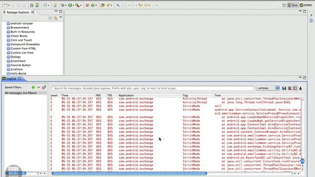This screenshot has width=315, height=177.
Task: Click the LogCat vertical scrollbar thumb
Action: pos(303,161)
